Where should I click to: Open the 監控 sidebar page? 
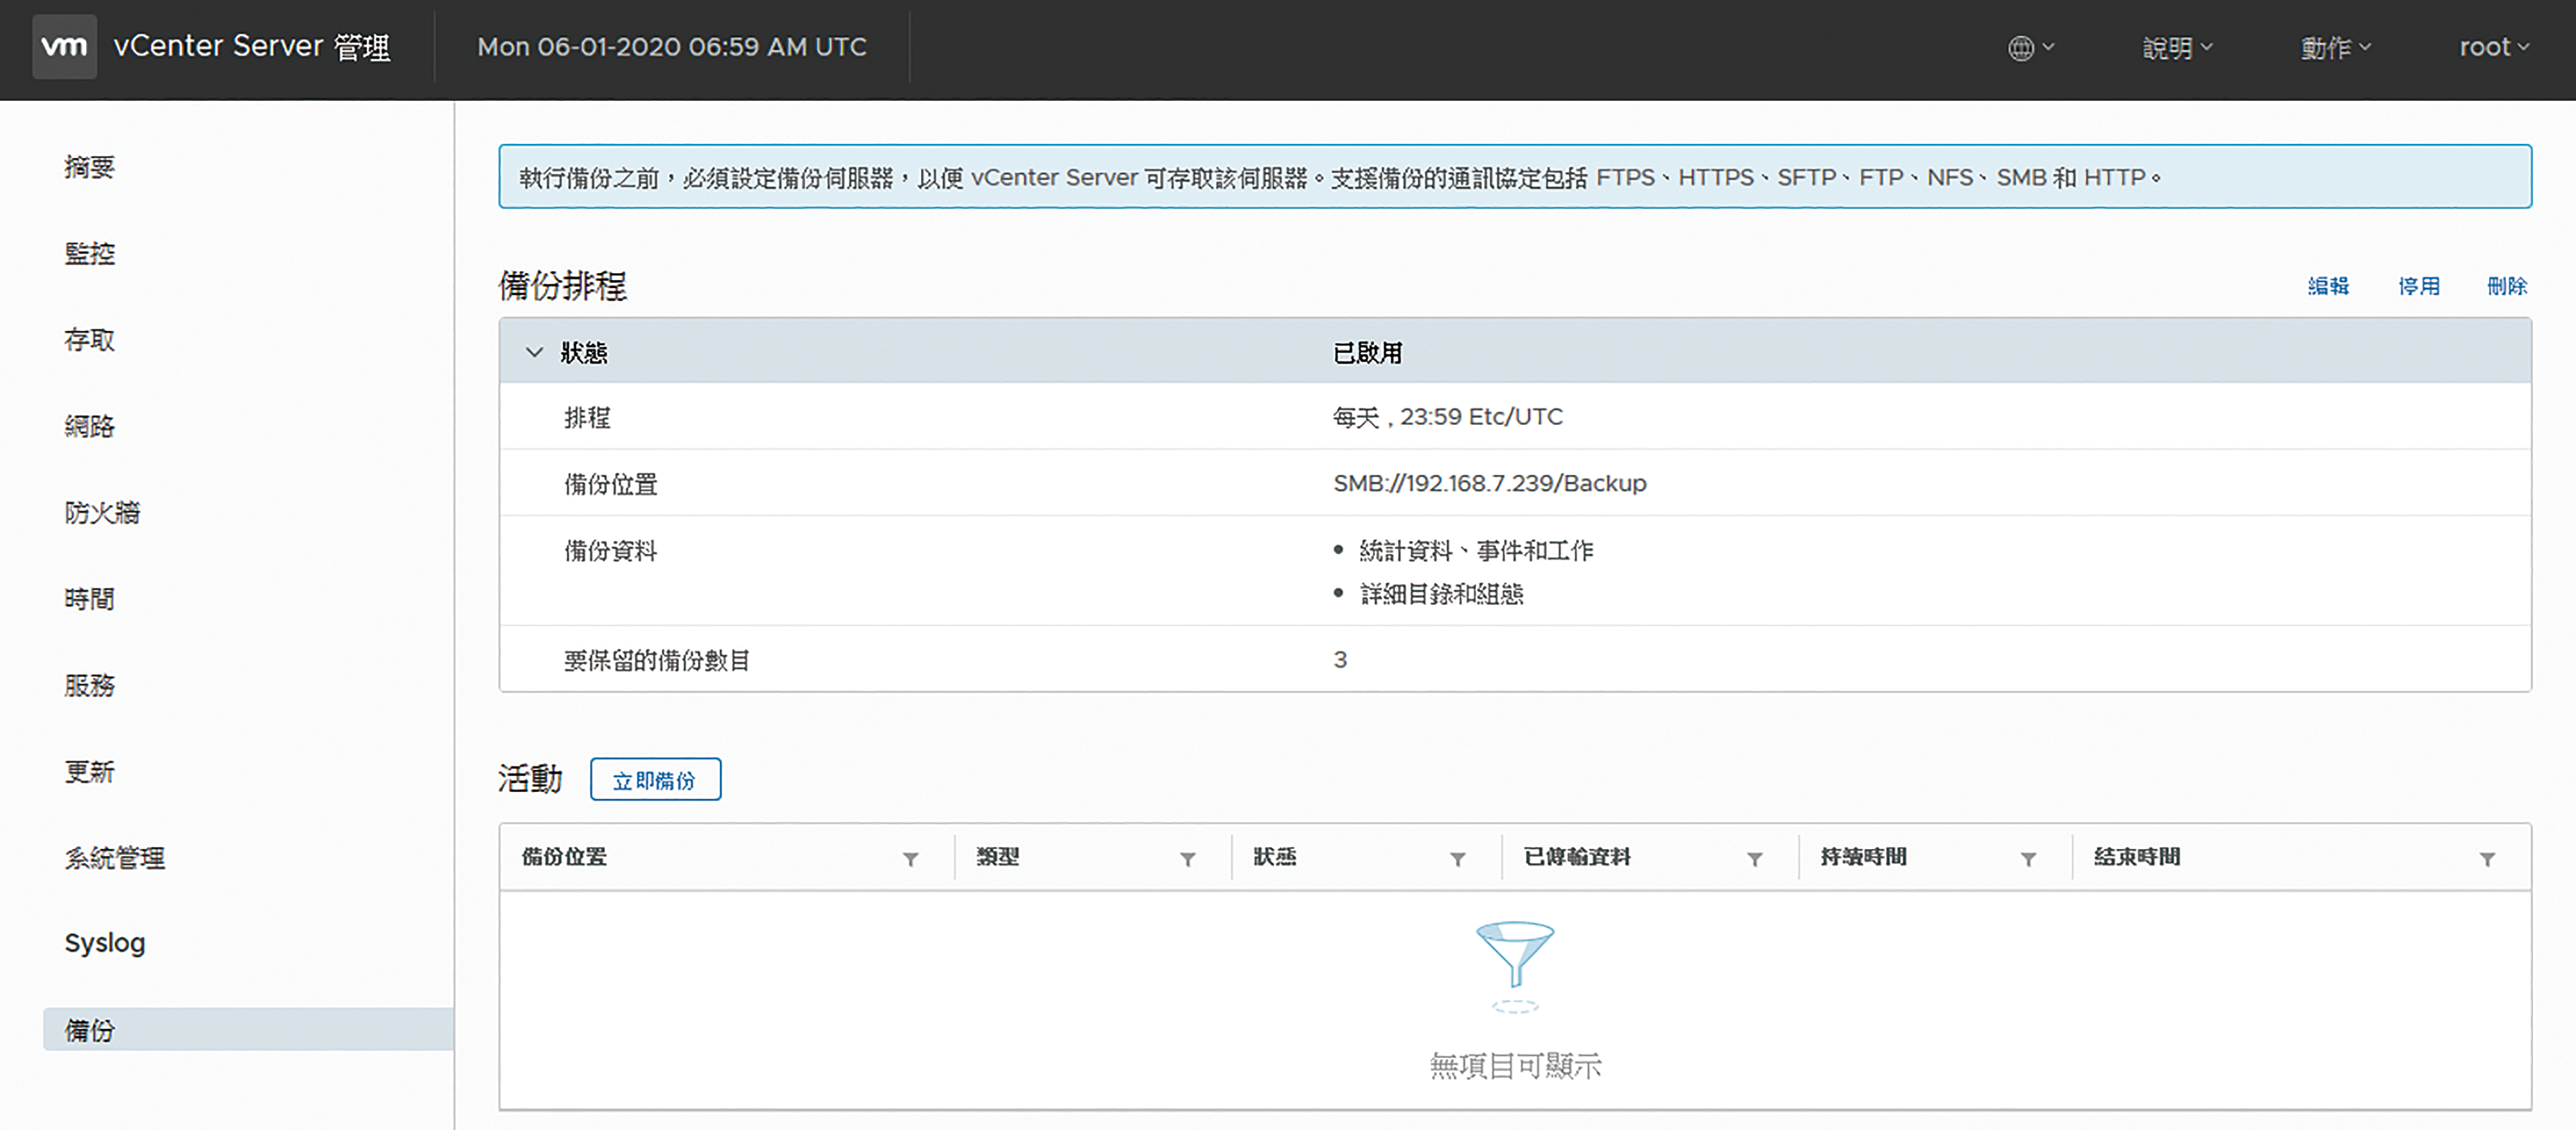(x=89, y=254)
